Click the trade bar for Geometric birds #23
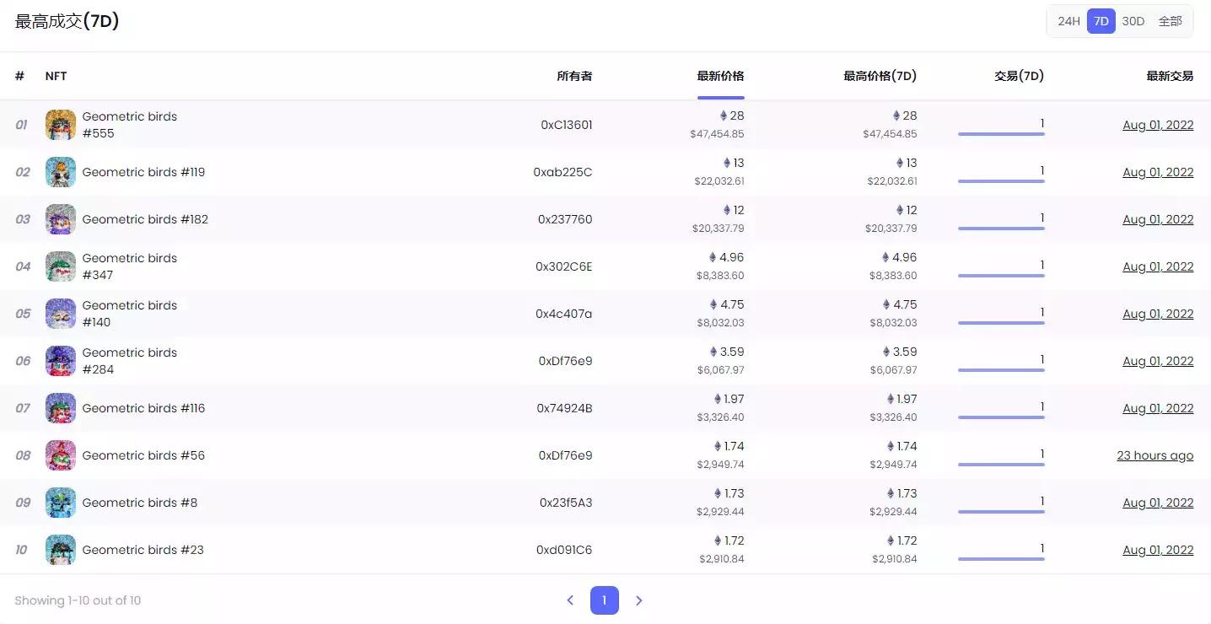 (1001, 558)
